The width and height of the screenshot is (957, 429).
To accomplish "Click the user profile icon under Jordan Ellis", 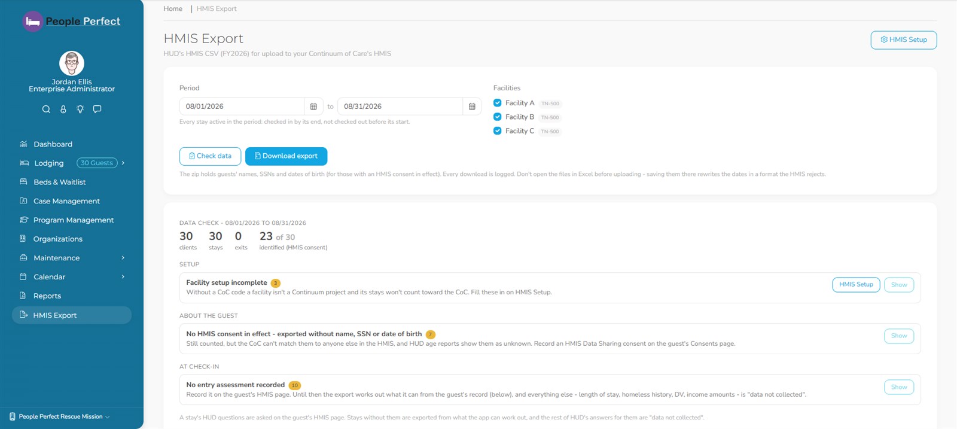I will pos(63,109).
